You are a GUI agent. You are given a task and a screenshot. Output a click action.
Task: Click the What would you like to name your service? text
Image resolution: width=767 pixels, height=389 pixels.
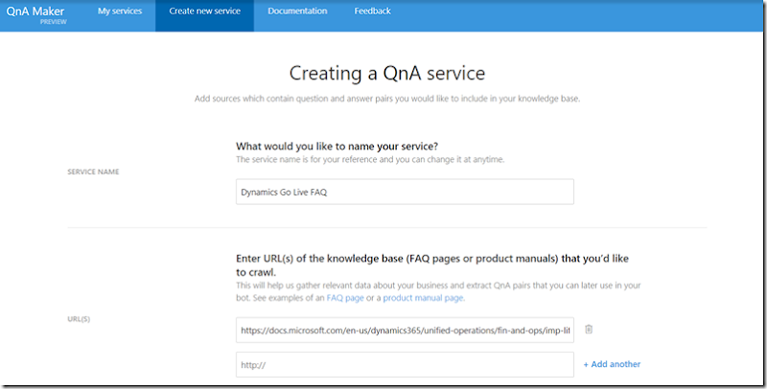[x=337, y=147]
